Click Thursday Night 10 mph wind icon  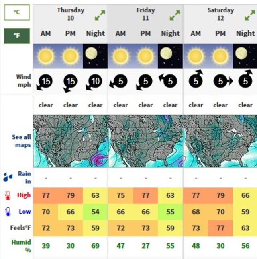click(x=94, y=82)
